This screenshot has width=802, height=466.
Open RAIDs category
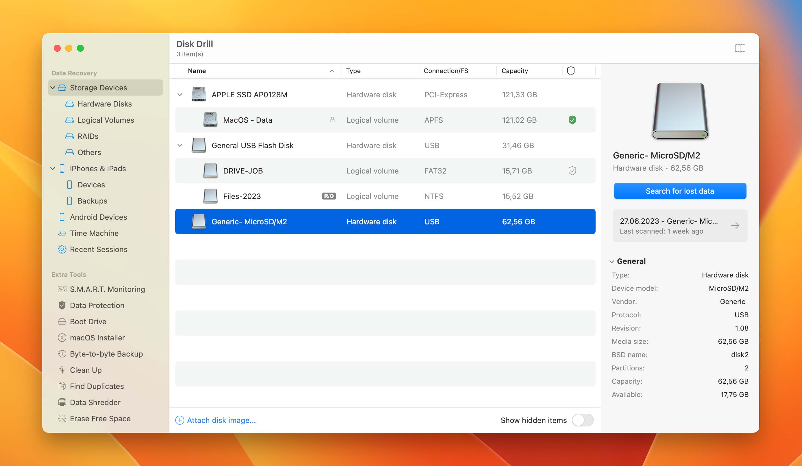pyautogui.click(x=88, y=136)
